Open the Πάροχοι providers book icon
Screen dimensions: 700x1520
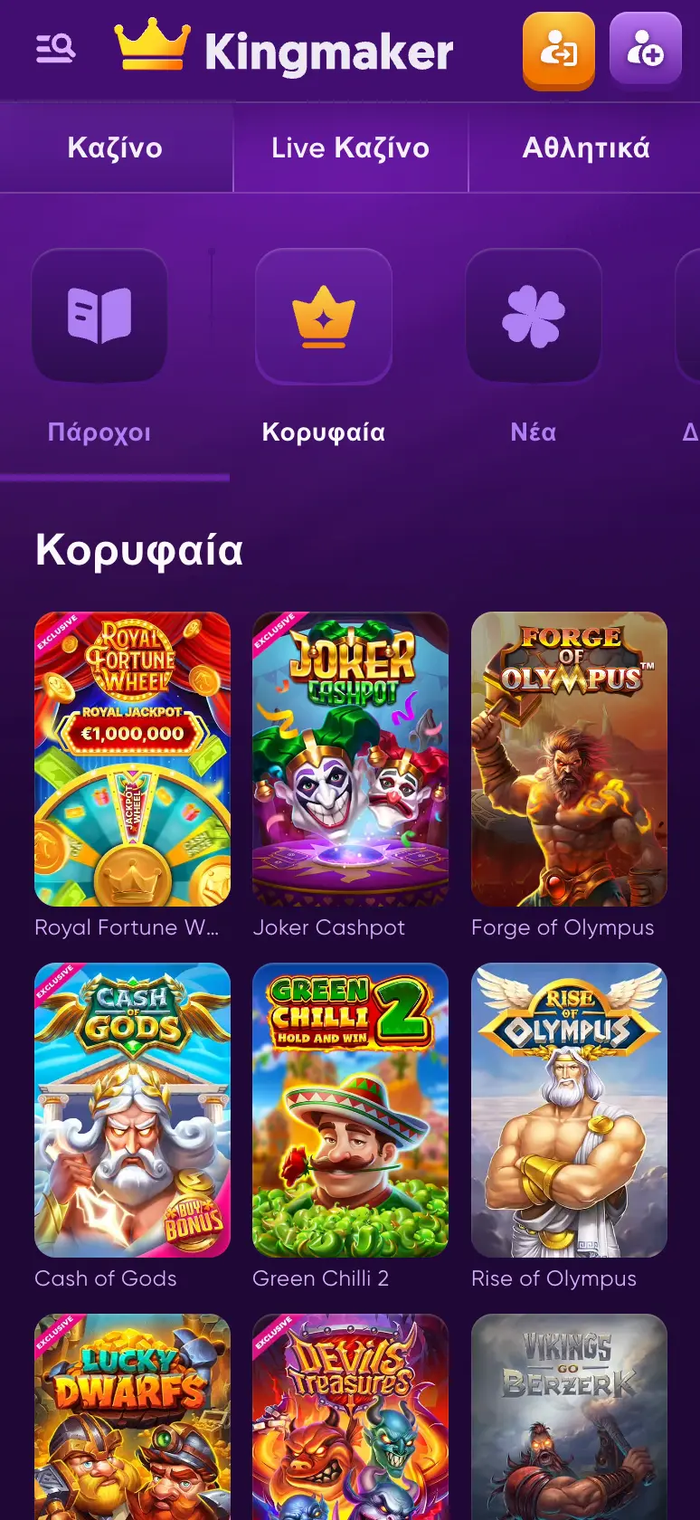pos(99,316)
